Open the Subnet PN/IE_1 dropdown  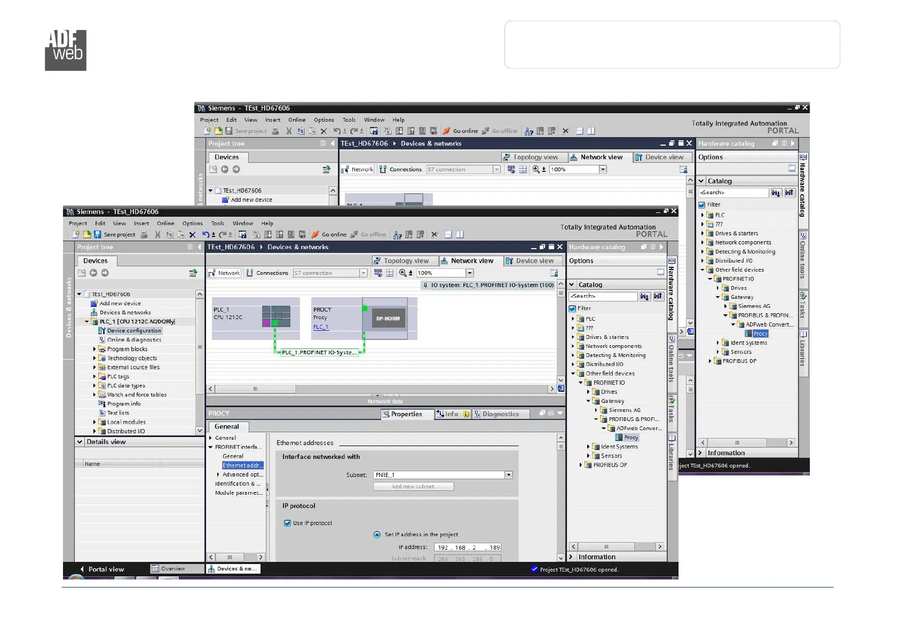[x=508, y=475]
